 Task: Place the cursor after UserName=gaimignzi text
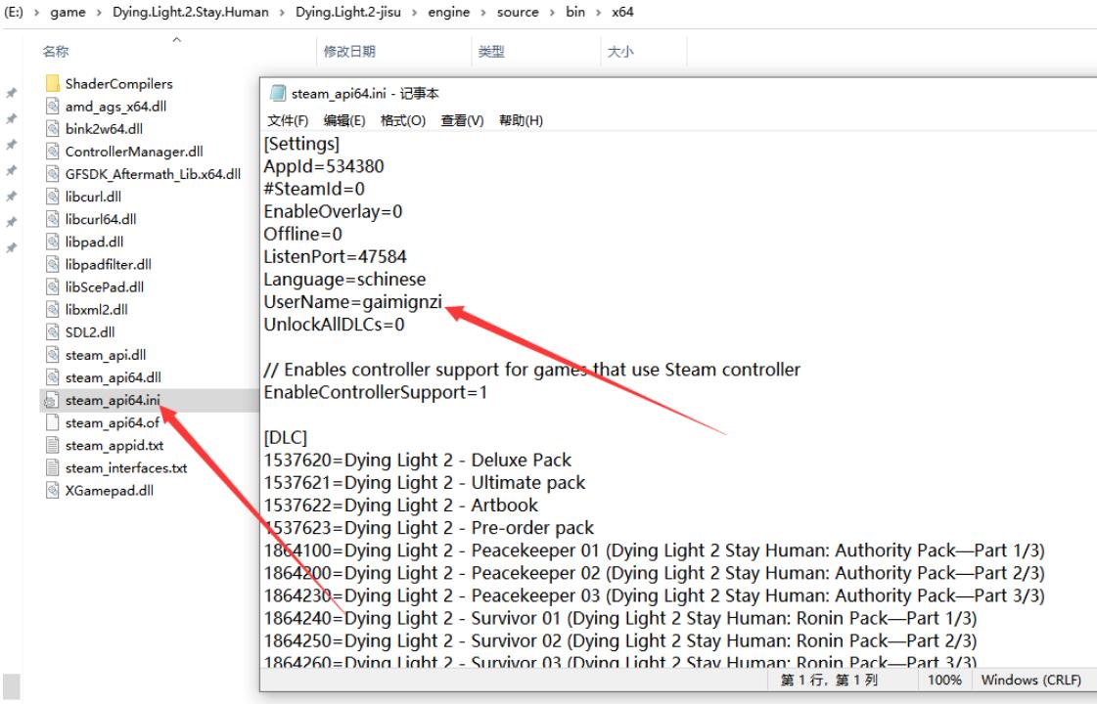coord(447,302)
